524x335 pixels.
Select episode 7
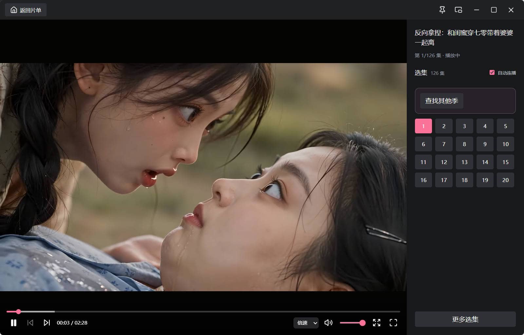pos(444,144)
